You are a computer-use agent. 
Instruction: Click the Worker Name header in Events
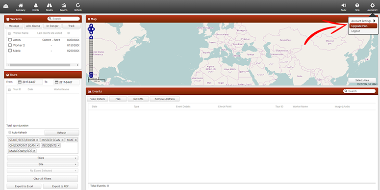pos(300,107)
